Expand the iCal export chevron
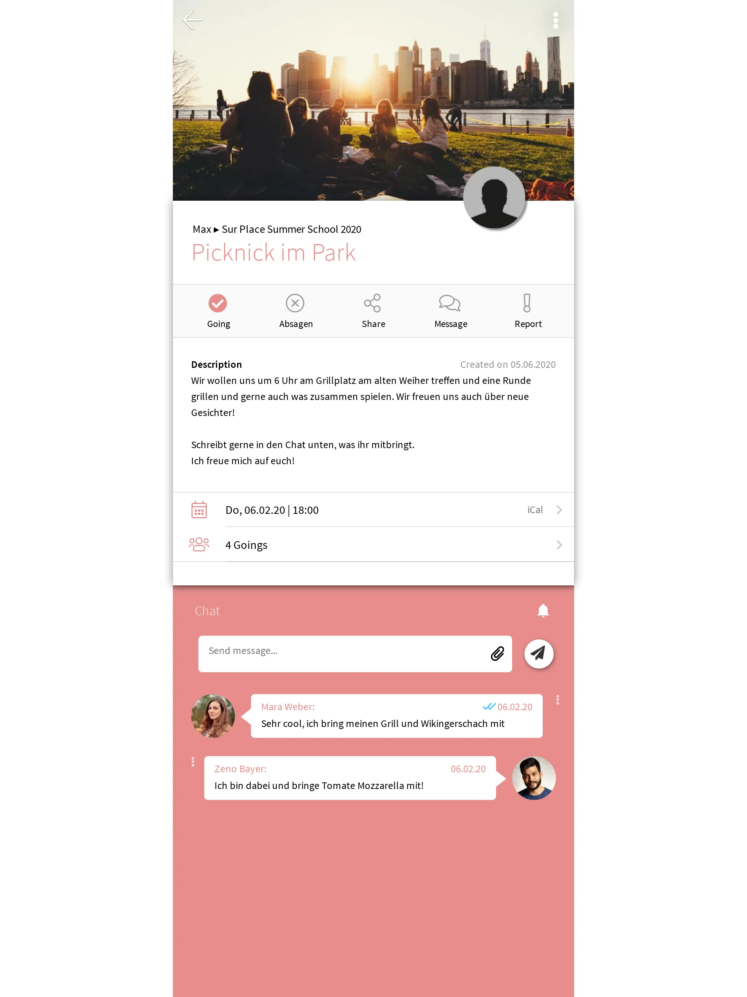This screenshot has width=747, height=997. coord(560,510)
